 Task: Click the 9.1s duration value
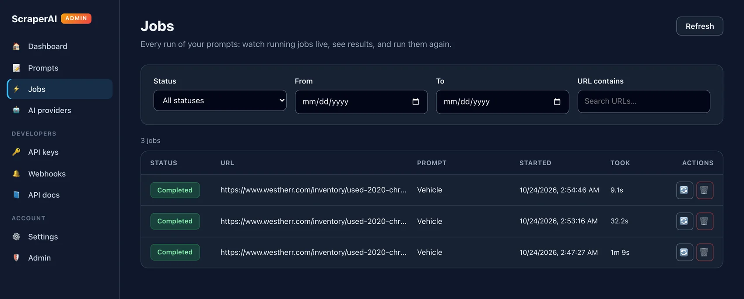click(x=617, y=190)
